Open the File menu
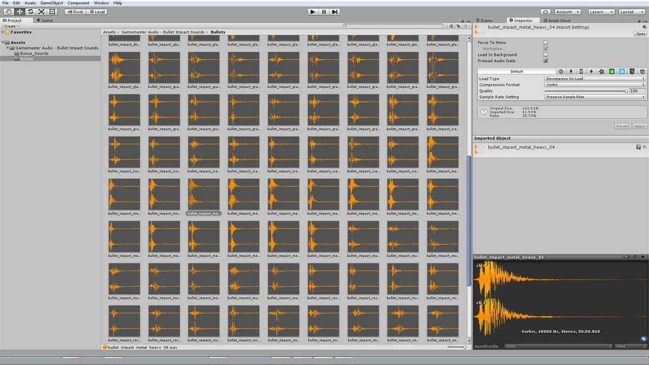This screenshot has width=649, height=365. point(5,3)
